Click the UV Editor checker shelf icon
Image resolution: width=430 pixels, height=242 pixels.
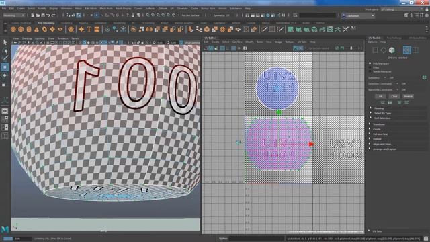pyautogui.click(x=330, y=29)
